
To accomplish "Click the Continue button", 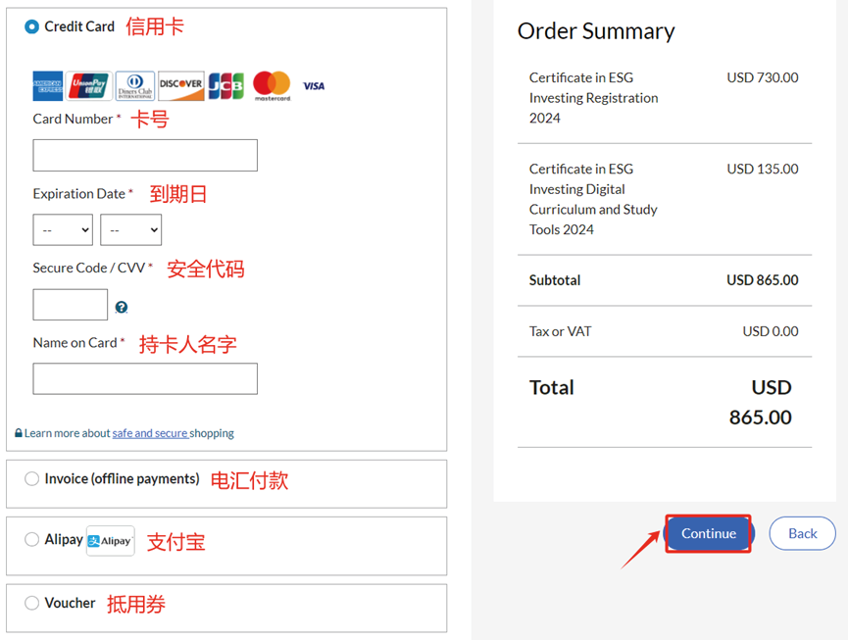I will pyautogui.click(x=708, y=533).
